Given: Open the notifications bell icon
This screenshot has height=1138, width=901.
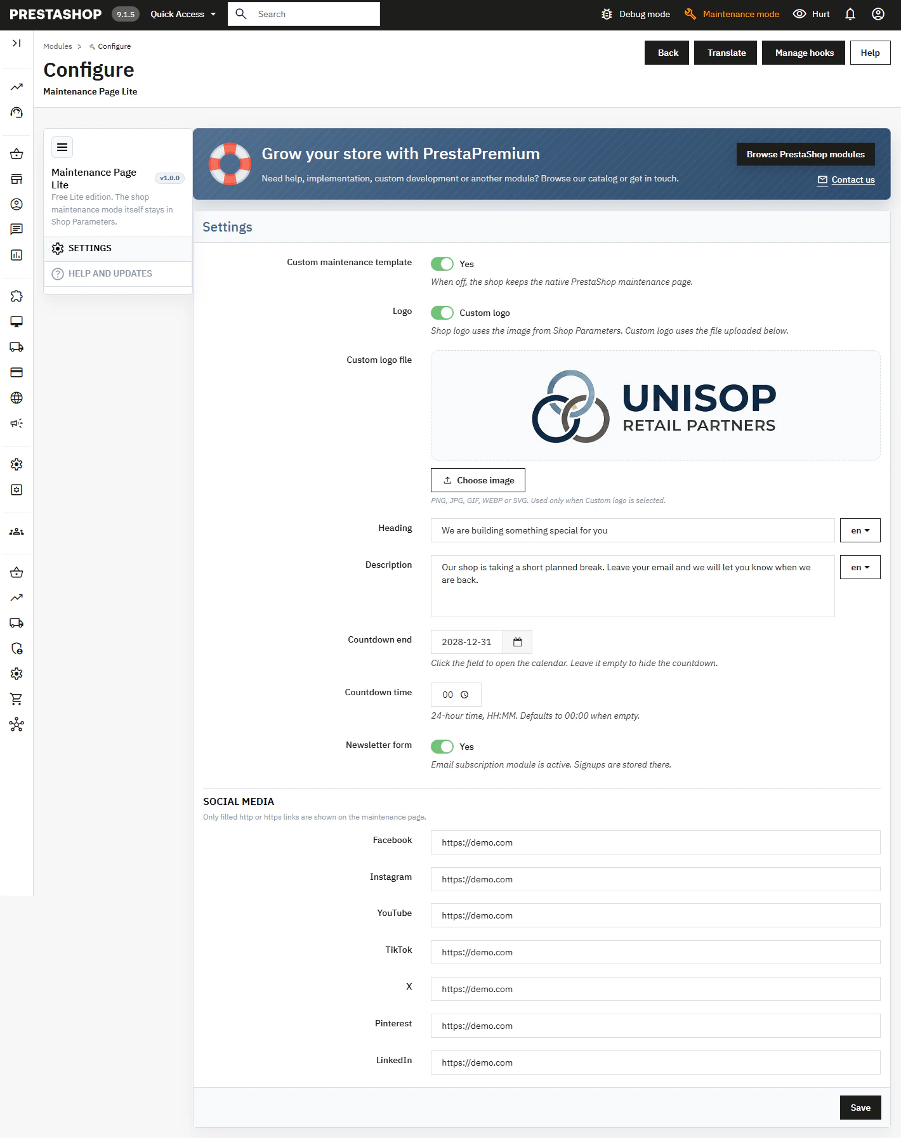Looking at the screenshot, I should coord(850,14).
